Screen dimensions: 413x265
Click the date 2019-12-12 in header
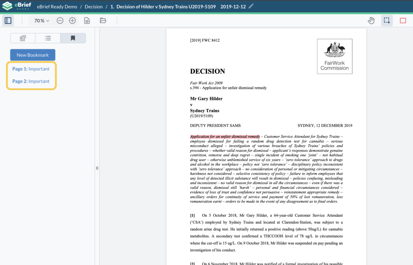coord(233,6)
